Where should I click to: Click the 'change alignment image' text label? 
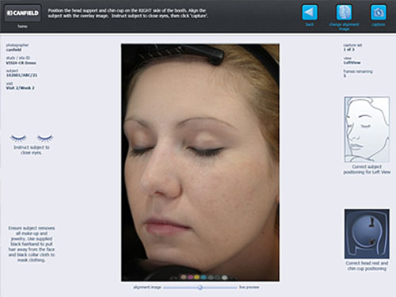(344, 26)
